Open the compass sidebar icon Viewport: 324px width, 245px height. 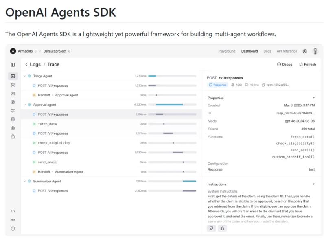(x=13, y=102)
